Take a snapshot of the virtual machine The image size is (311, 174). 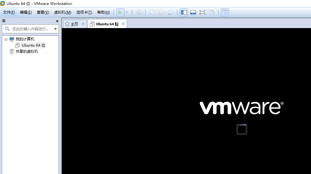(x=152, y=12)
